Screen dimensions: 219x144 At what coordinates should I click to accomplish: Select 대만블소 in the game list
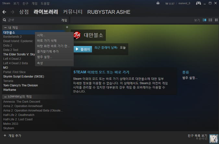click(33, 32)
